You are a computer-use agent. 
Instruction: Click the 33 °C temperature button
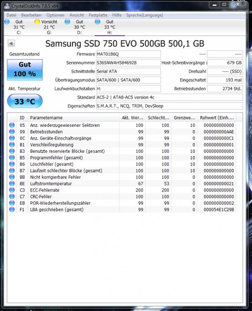tap(25, 101)
